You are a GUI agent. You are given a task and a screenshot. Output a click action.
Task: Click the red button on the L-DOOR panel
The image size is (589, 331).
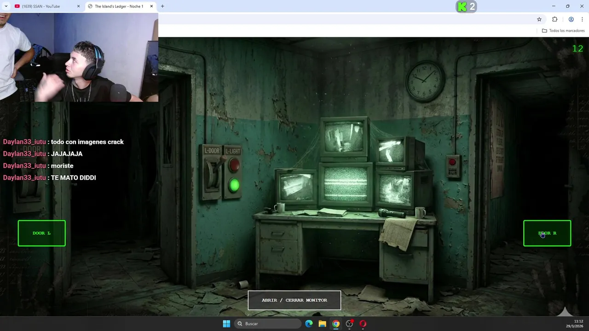[x=234, y=165]
